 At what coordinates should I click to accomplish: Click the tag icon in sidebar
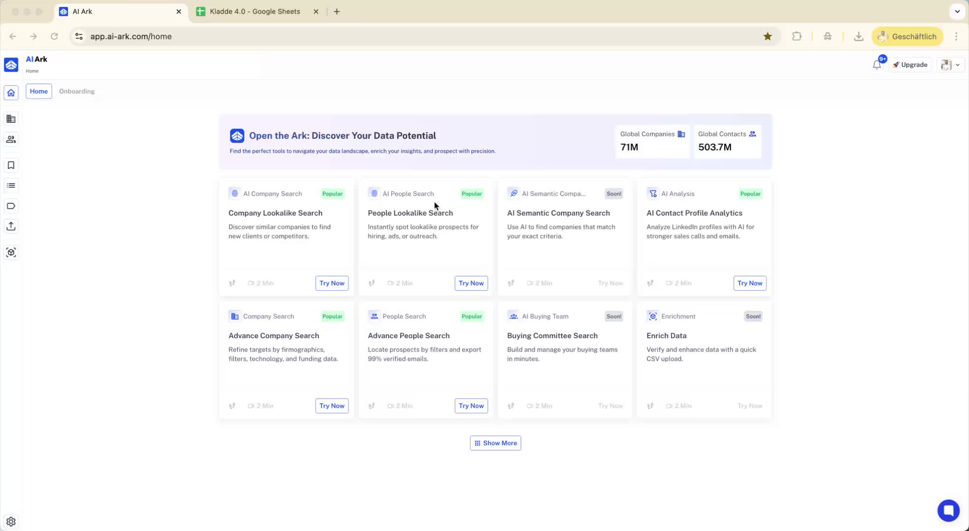click(x=11, y=206)
